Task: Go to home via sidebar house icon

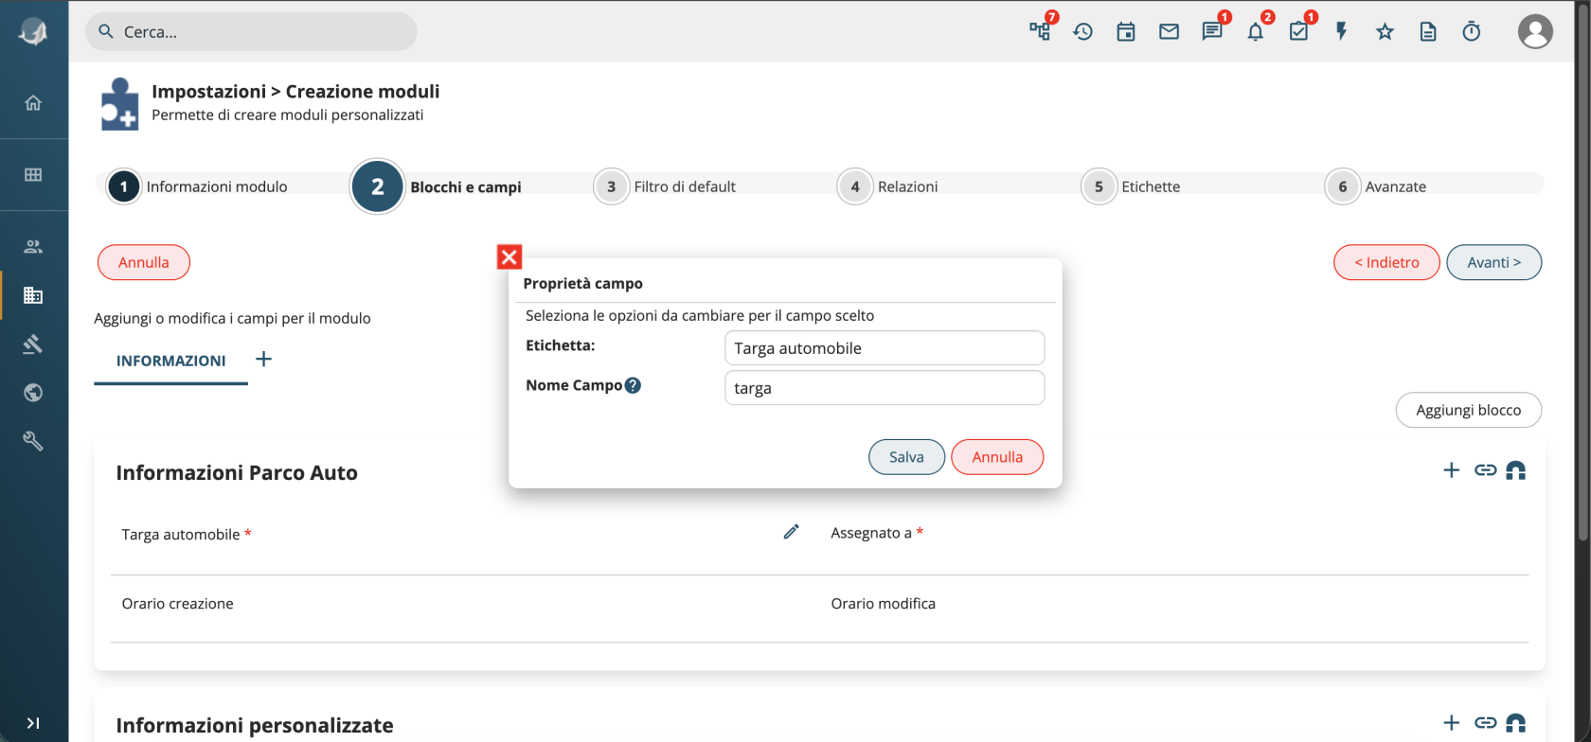Action: (x=33, y=102)
